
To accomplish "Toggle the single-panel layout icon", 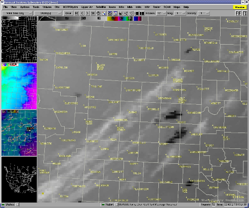I will pyautogui.click(x=137, y=13).
